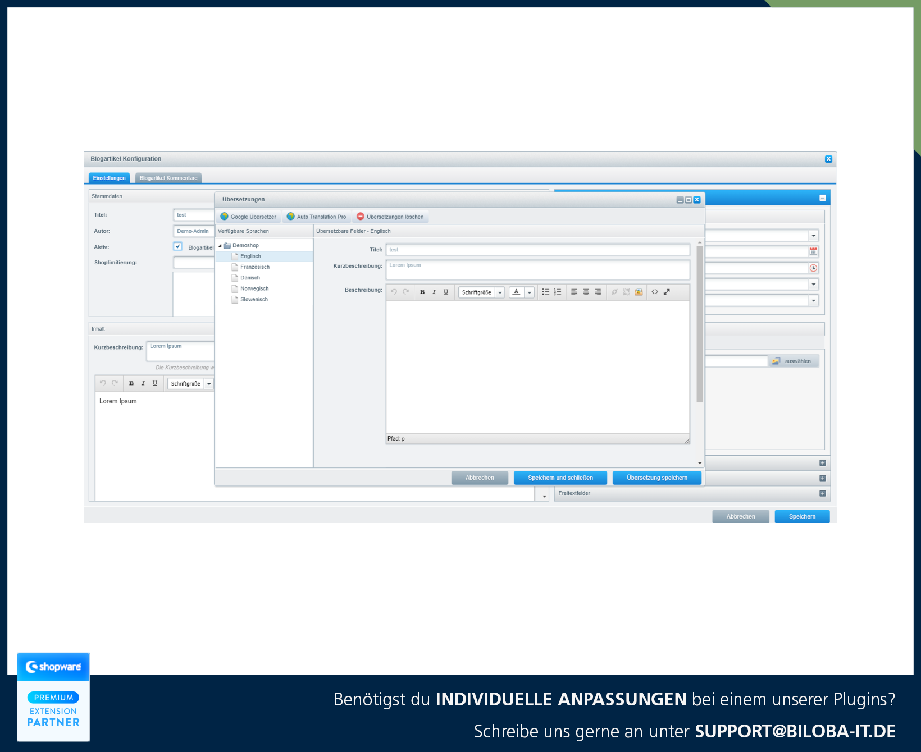Image resolution: width=921 pixels, height=752 pixels.
Task: Click Auto Translation Pro button
Action: tap(317, 217)
